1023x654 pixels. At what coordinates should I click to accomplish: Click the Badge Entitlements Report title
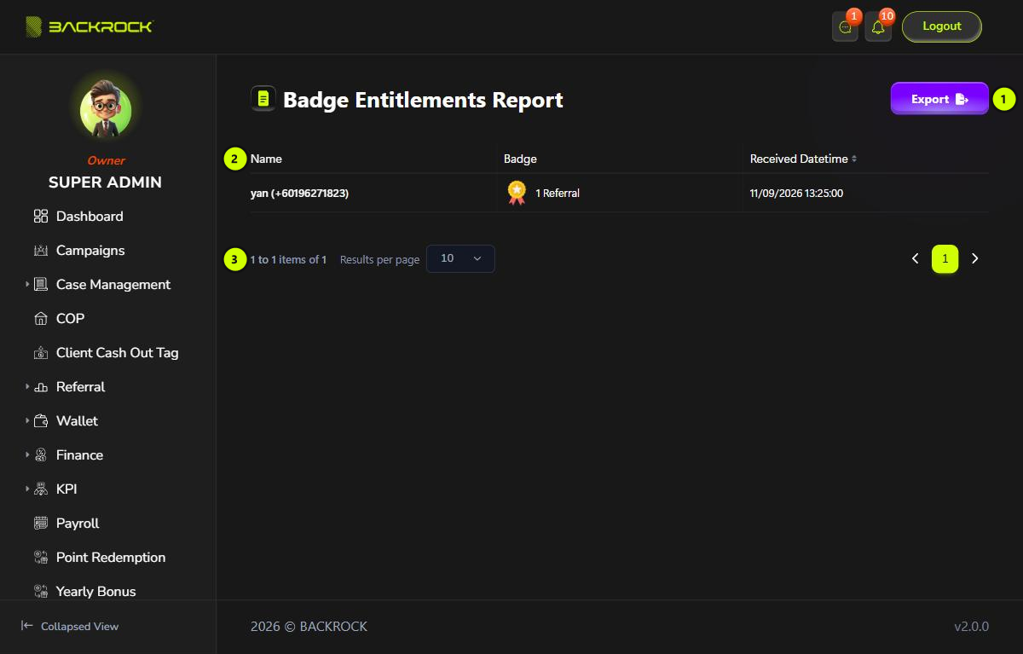click(423, 100)
